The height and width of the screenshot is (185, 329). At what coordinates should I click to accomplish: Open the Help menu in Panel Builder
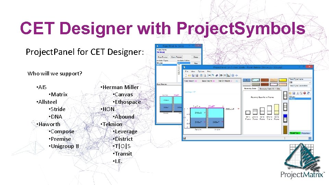tap(209, 72)
